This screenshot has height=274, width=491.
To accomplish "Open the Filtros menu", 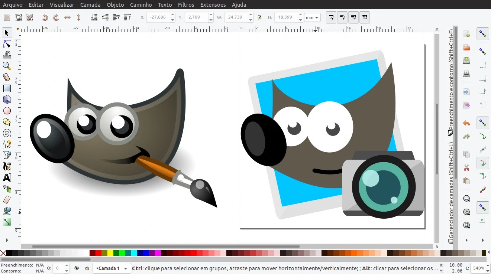I will (x=186, y=5).
